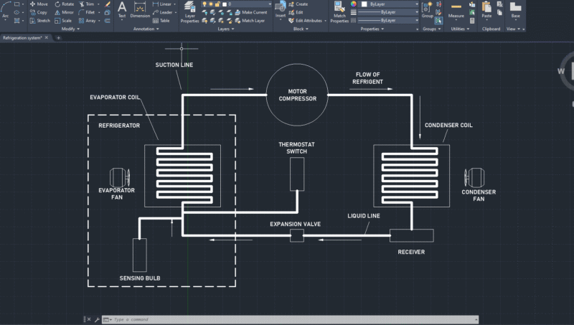Open the lineweight ByLayer dropdown
The width and height of the screenshot is (574, 325).
click(x=388, y=12)
